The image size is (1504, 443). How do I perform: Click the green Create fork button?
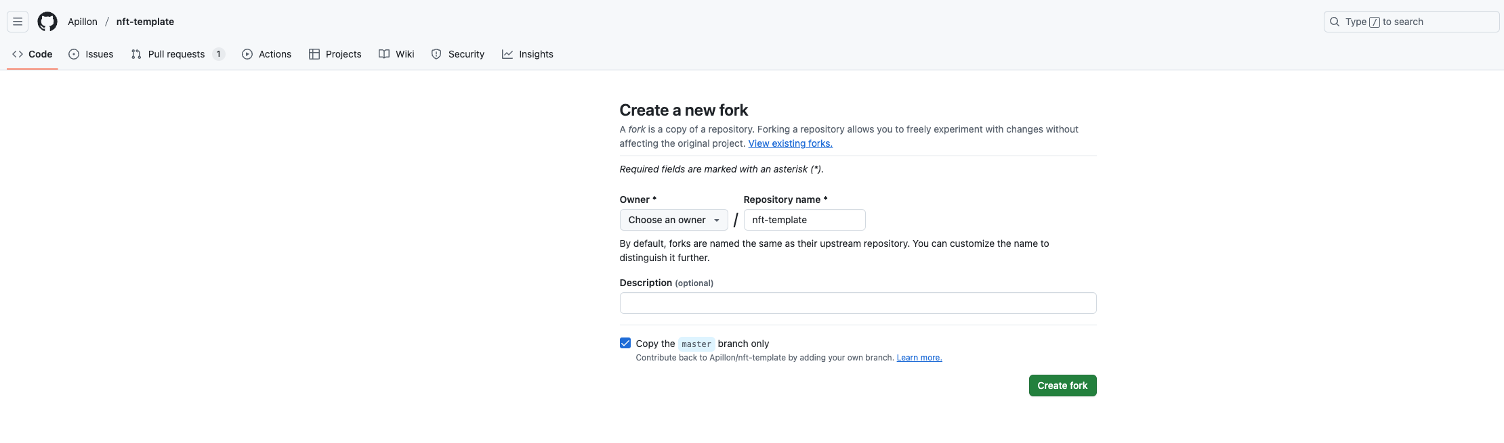click(x=1062, y=386)
